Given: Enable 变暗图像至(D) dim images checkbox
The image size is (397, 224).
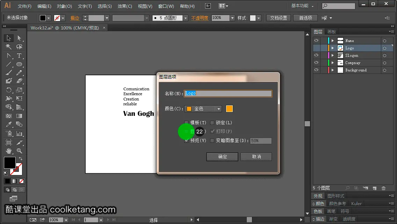Looking at the screenshot, I should pos(212,141).
